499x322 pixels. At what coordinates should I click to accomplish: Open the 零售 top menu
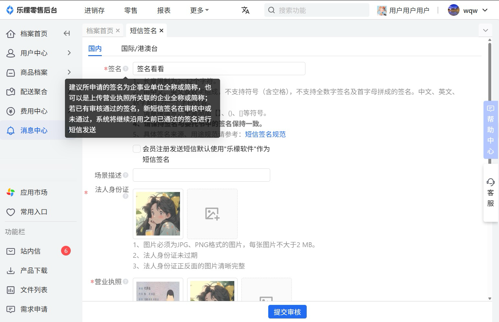131,10
